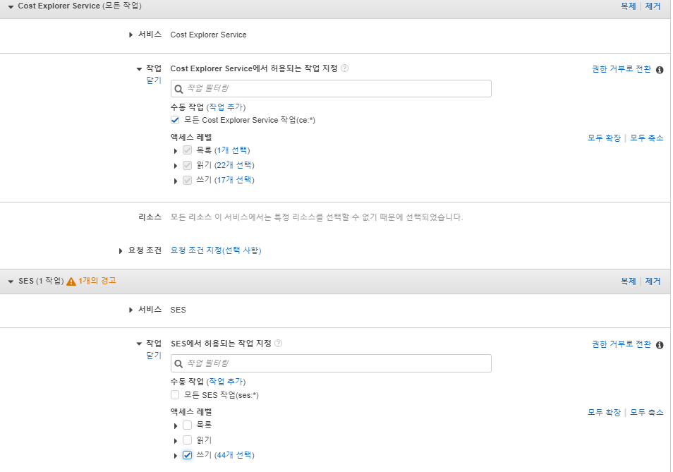Click 1개의 경고 text in SES header
Image resolution: width=673 pixels, height=472 pixels.
click(97, 281)
